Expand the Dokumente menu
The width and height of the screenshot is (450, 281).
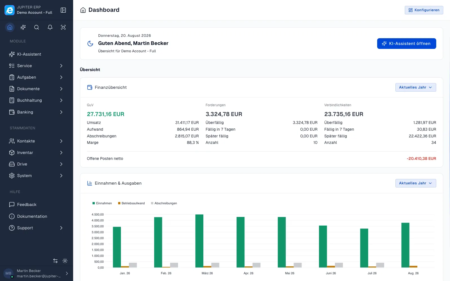coord(37,89)
